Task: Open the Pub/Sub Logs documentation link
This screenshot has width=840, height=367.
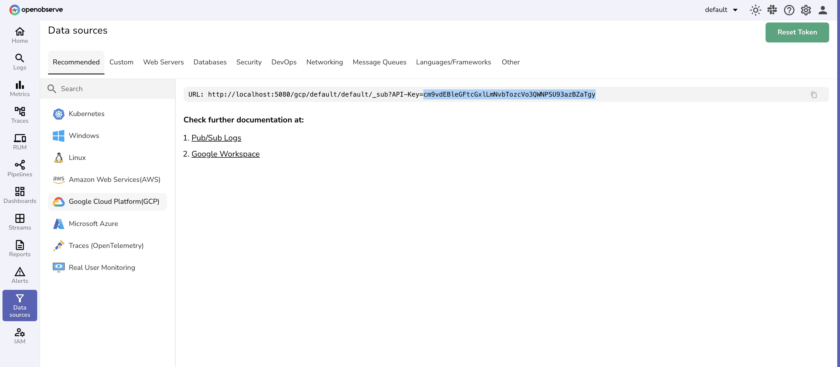Action: coord(216,137)
